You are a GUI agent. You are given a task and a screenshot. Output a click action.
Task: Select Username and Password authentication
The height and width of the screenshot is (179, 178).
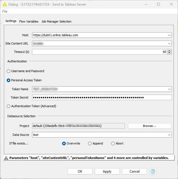point(8,71)
